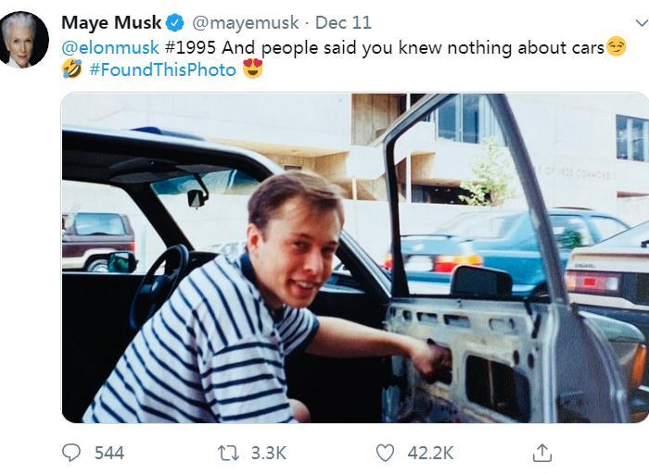Like the tweet with heart icon
This screenshot has height=474, width=649.
[385, 453]
